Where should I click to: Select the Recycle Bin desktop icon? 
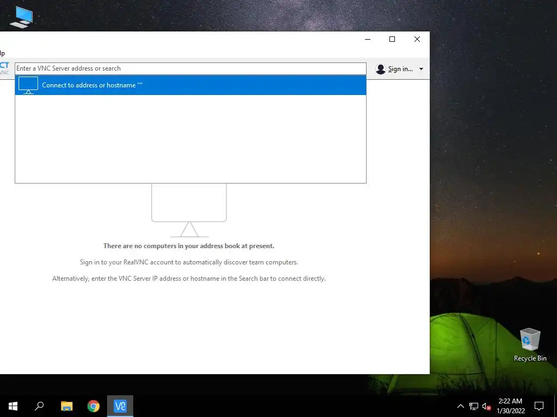click(530, 345)
